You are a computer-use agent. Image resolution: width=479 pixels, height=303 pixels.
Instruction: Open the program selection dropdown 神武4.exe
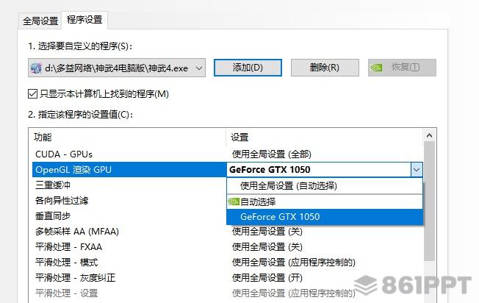117,68
